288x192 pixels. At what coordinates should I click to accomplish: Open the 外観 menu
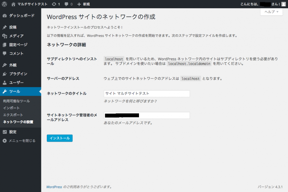pos(21,65)
